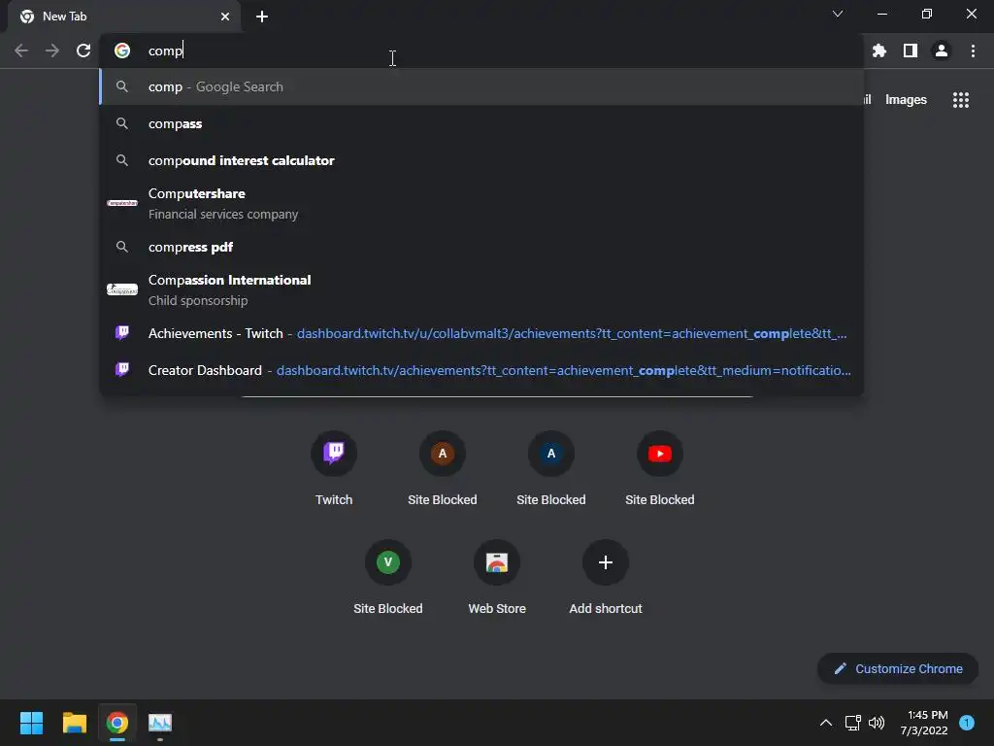Viewport: 994px width, 746px height.
Task: Select 'comp - Google Search' suggestion
Action: [x=481, y=86]
